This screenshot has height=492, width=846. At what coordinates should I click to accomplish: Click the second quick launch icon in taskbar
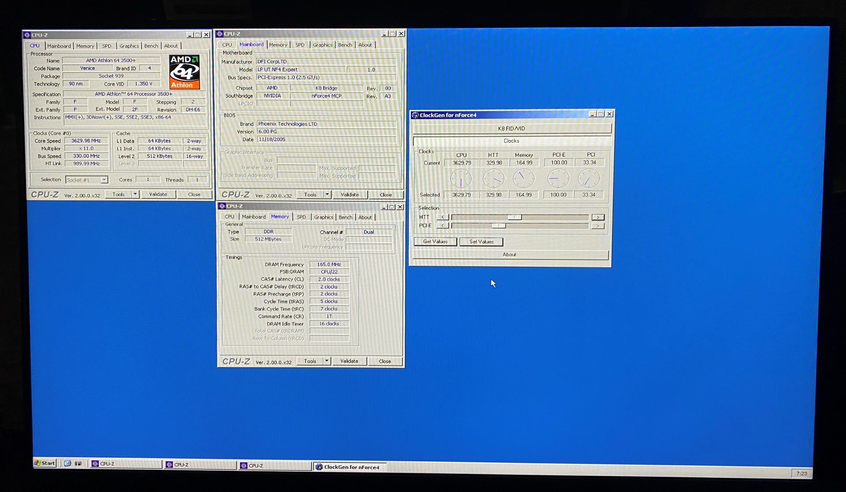(78, 463)
